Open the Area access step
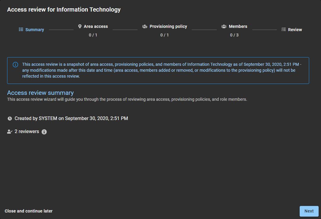This screenshot has width=321, height=219. click(x=96, y=26)
